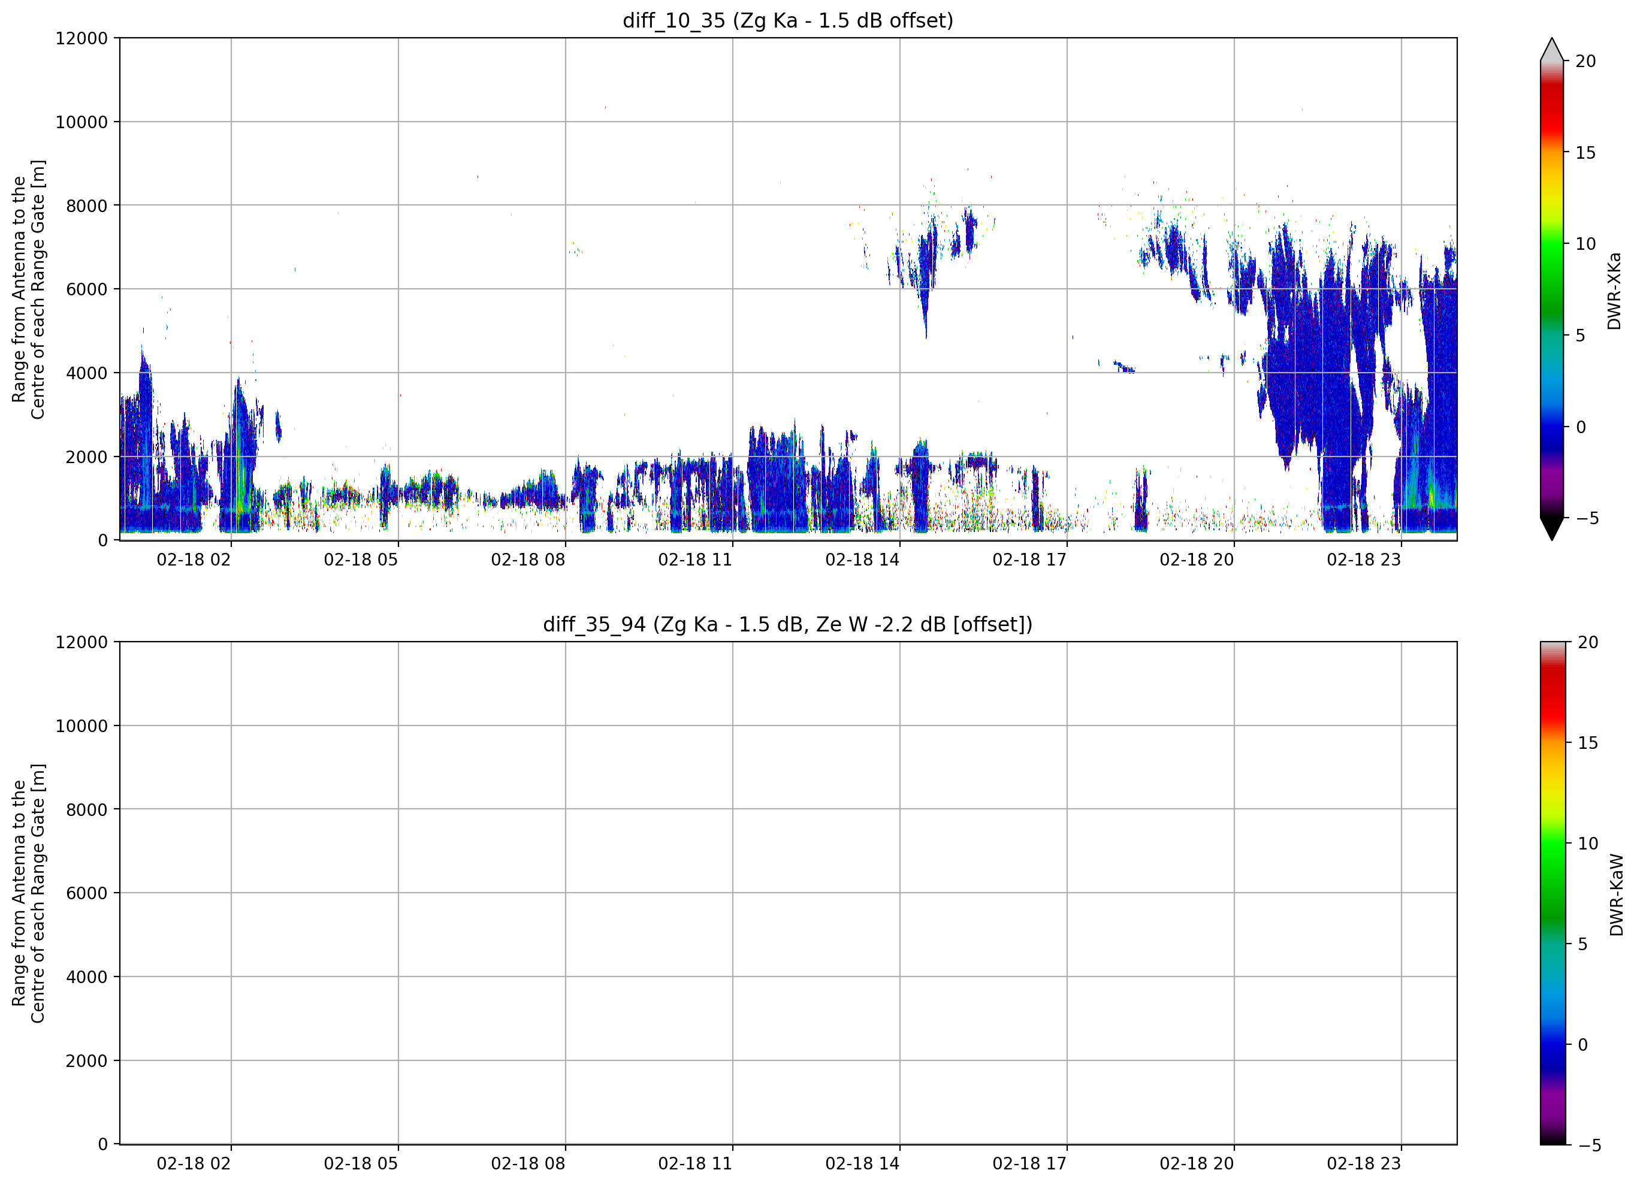Viewport: 1637px width, 1185px height.
Task: Click x tick "02-18 20" under diff_10_35 plot
Action: pyautogui.click(x=1197, y=560)
